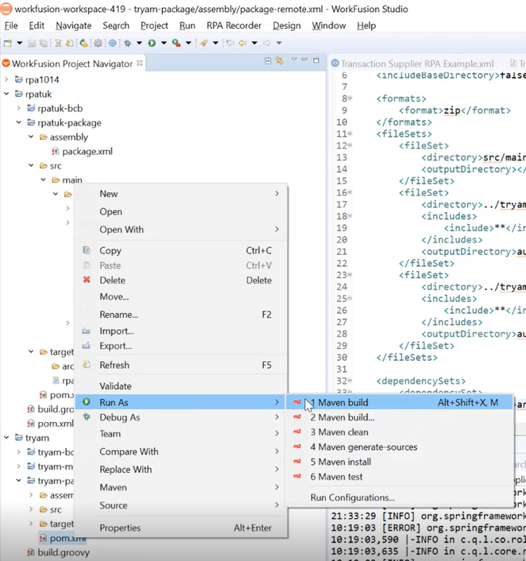Viewport: 526px width, 561px height.
Task: Click 4 Maven generate-sources option
Action: point(400,447)
